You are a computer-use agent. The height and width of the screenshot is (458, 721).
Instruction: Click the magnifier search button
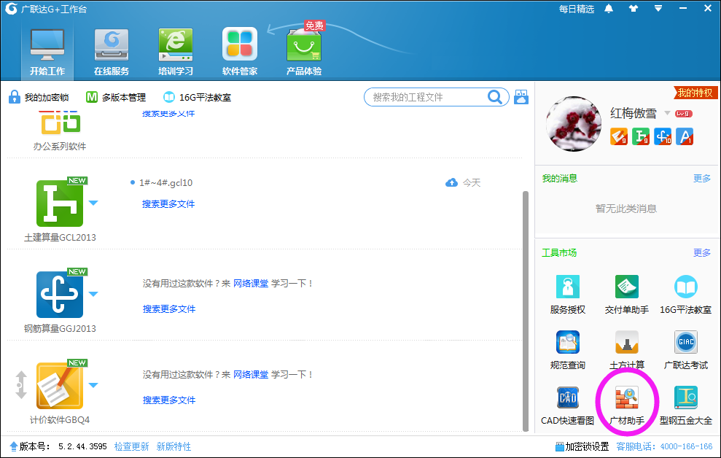494,97
